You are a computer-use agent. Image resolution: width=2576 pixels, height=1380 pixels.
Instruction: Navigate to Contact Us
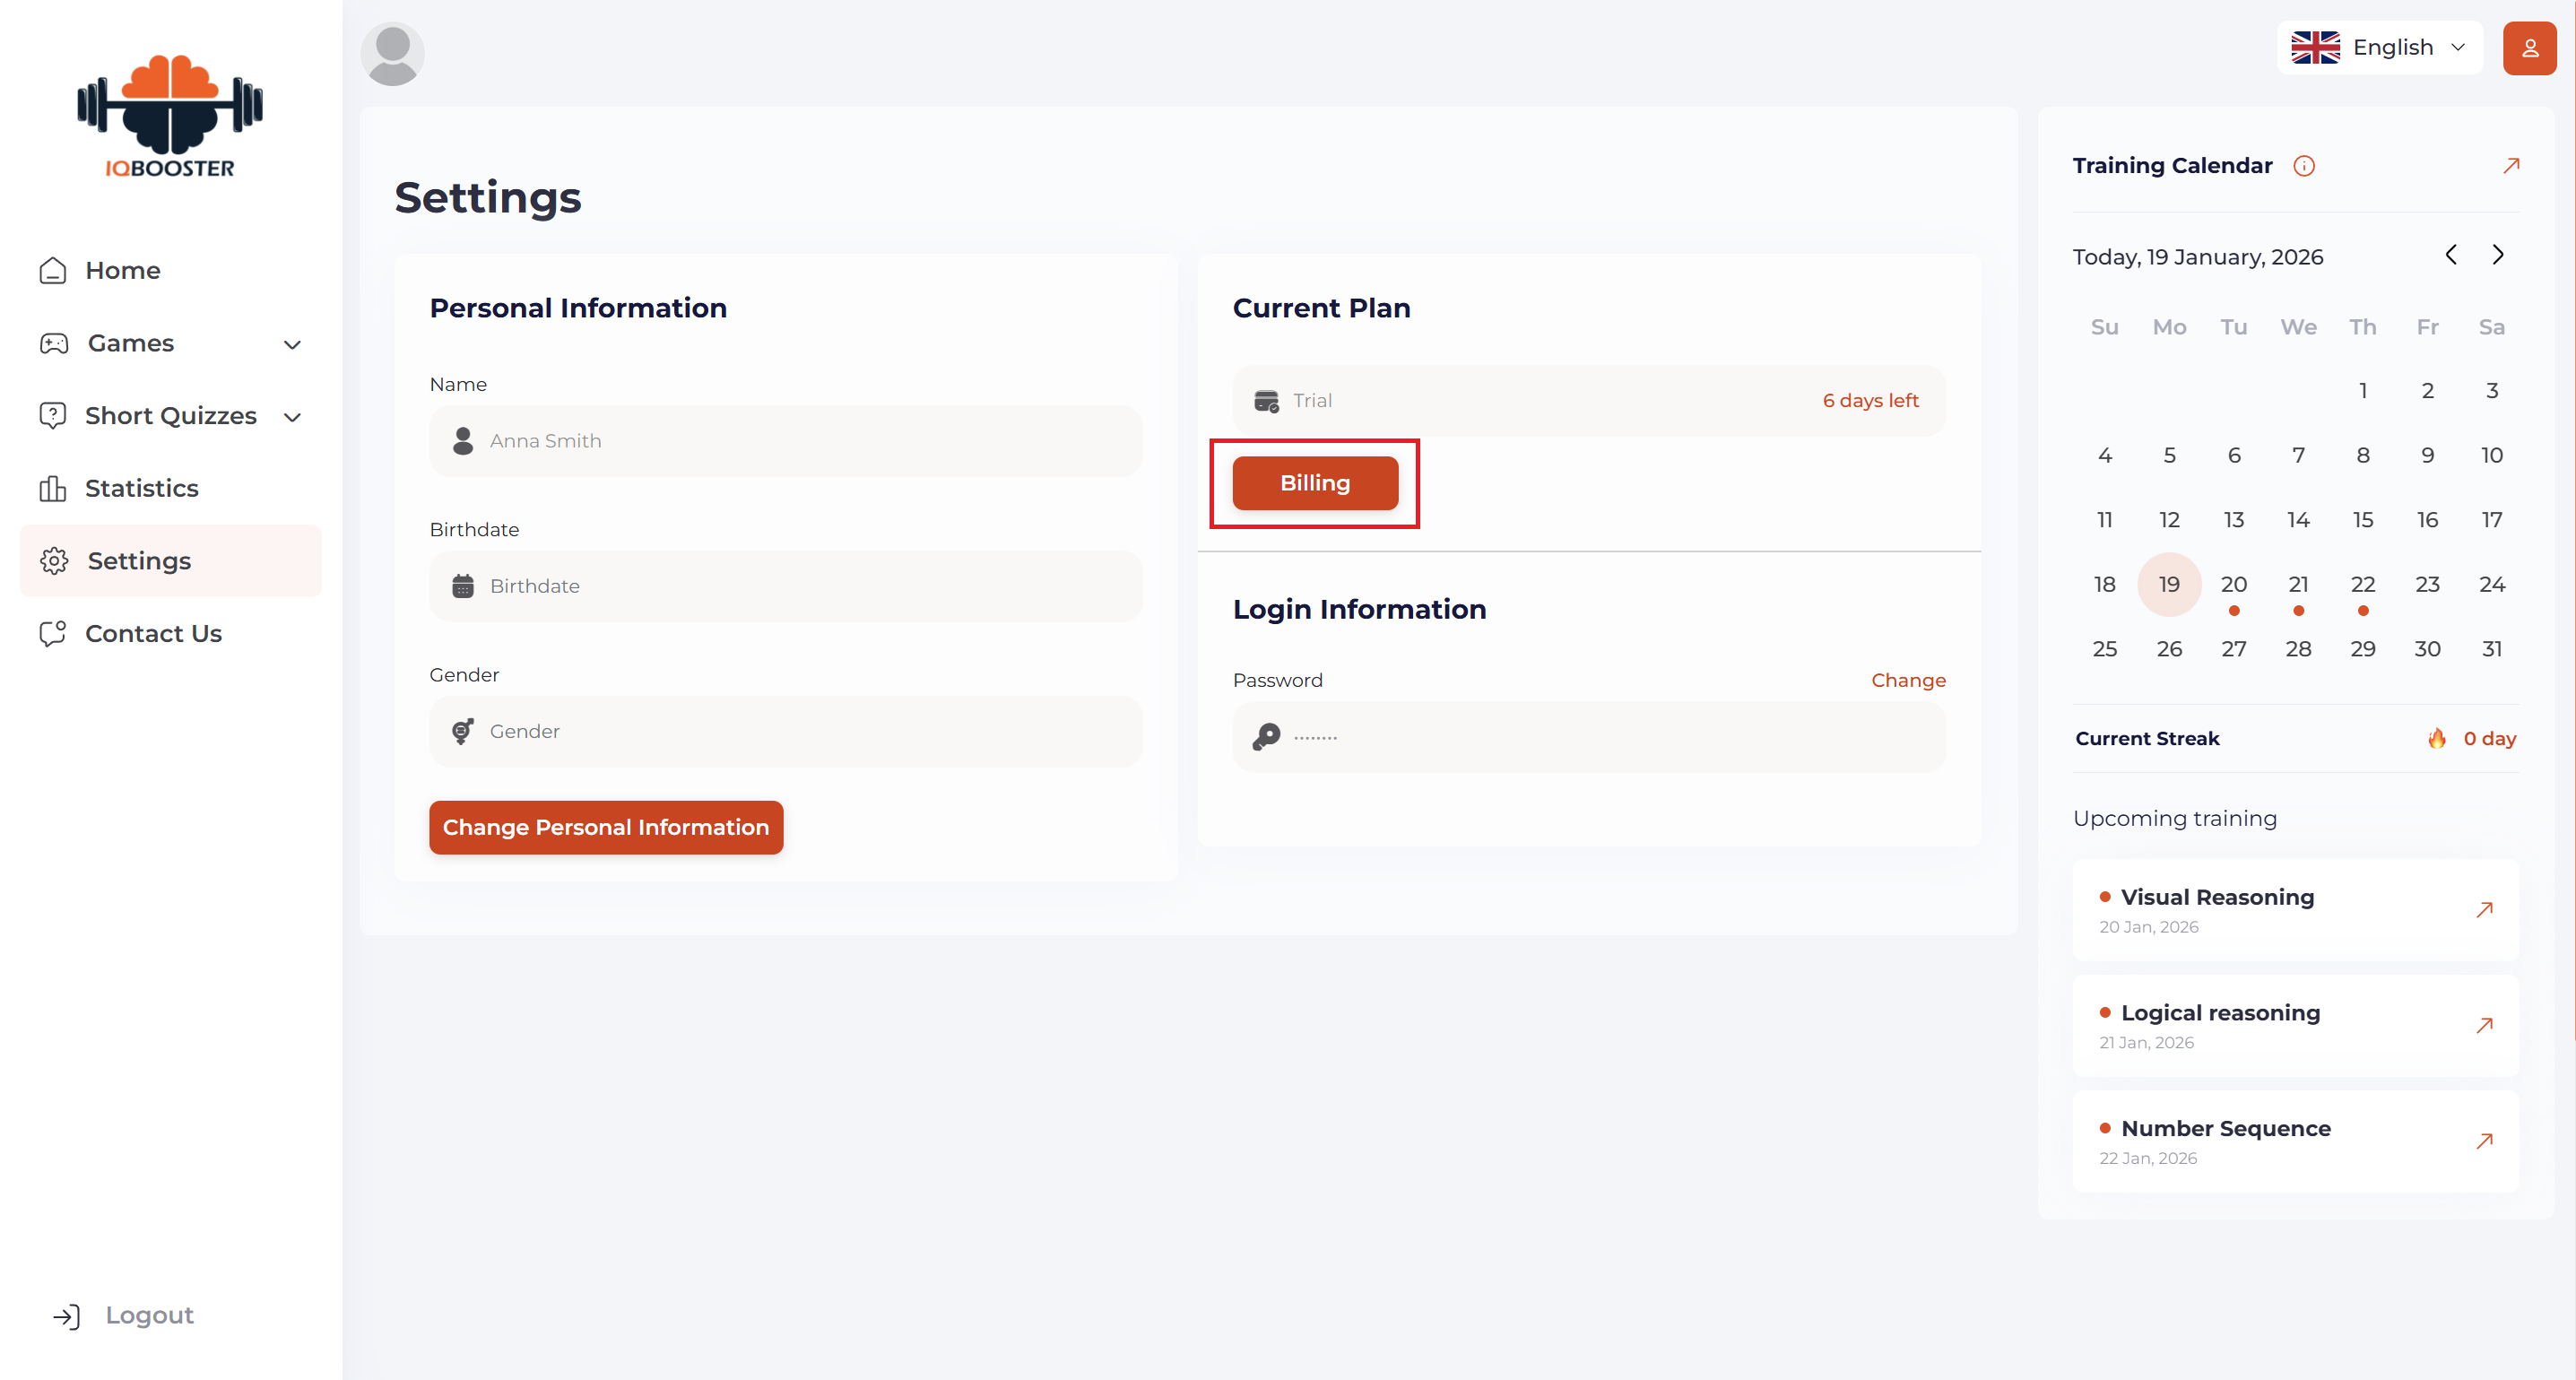(153, 634)
